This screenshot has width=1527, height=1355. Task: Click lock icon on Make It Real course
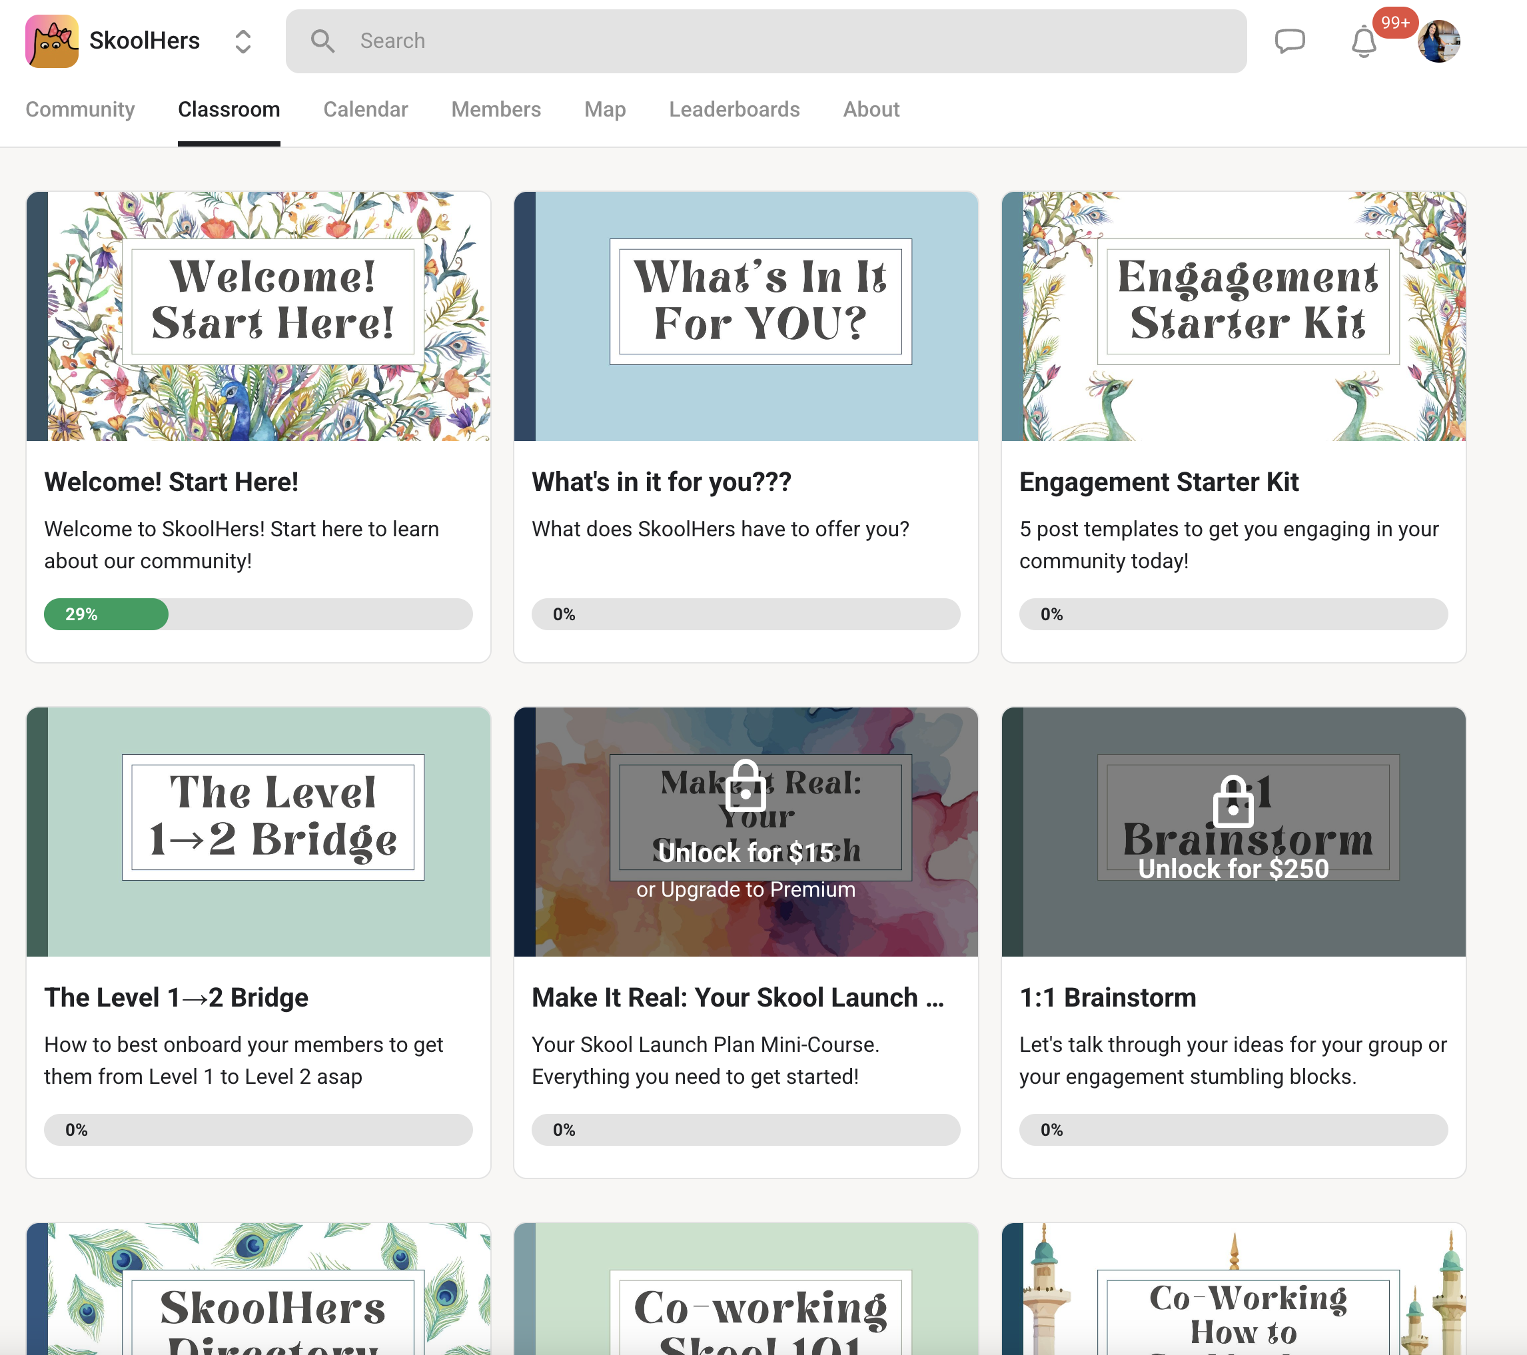745,786
